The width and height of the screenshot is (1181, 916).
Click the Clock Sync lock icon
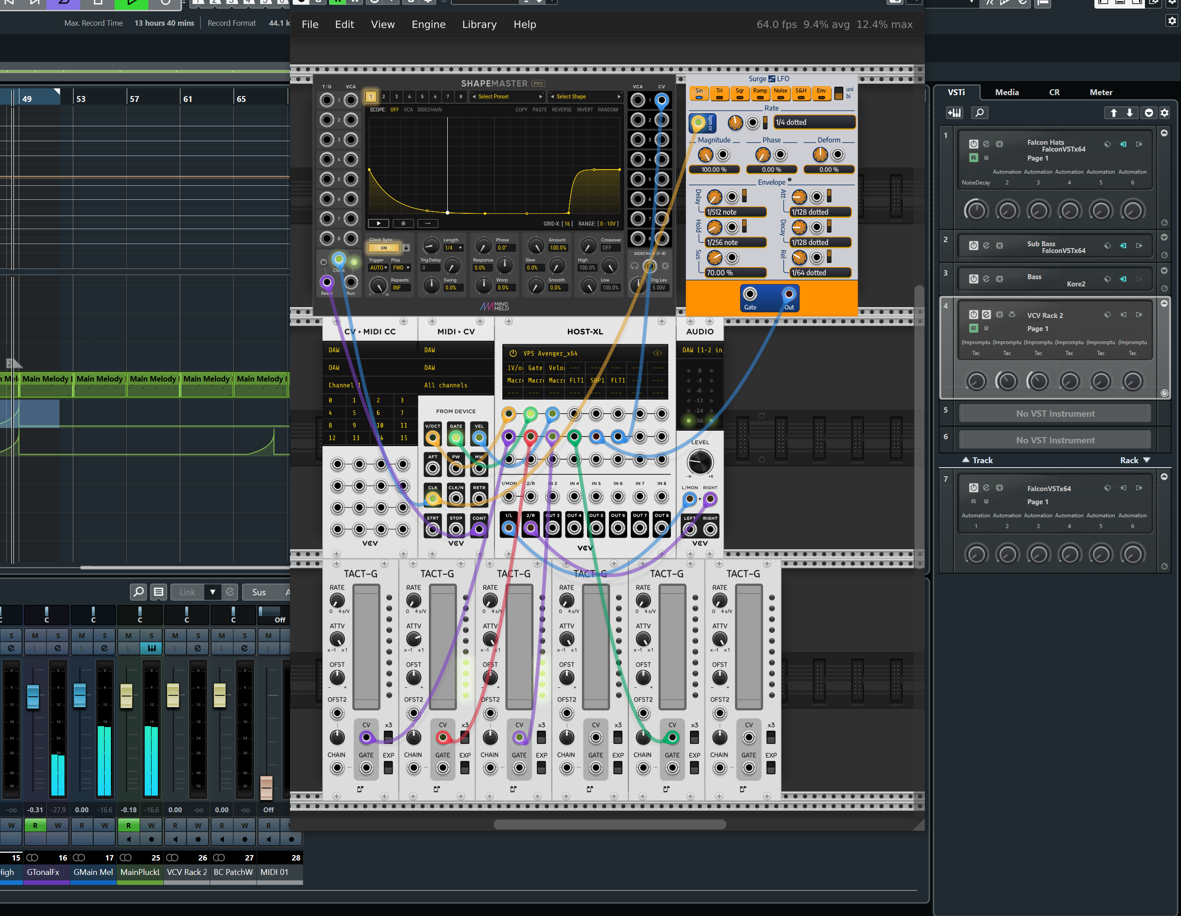406,248
